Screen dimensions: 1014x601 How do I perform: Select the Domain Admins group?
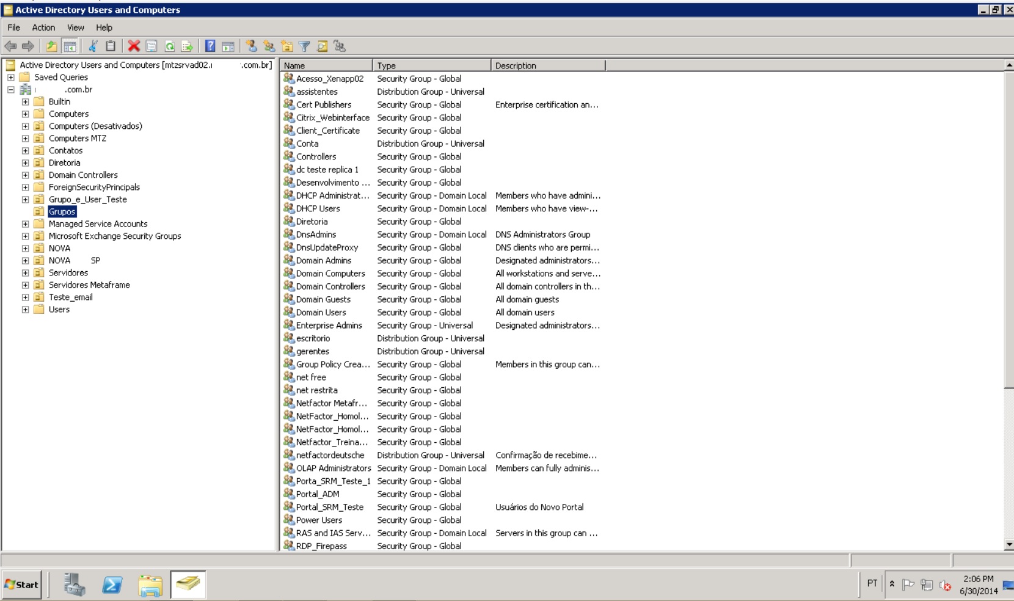pyautogui.click(x=324, y=261)
